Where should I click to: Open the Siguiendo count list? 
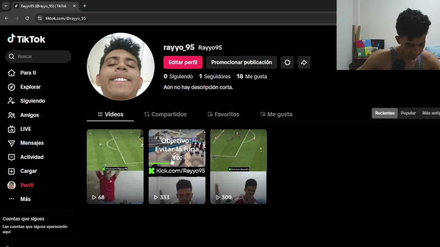(x=178, y=77)
